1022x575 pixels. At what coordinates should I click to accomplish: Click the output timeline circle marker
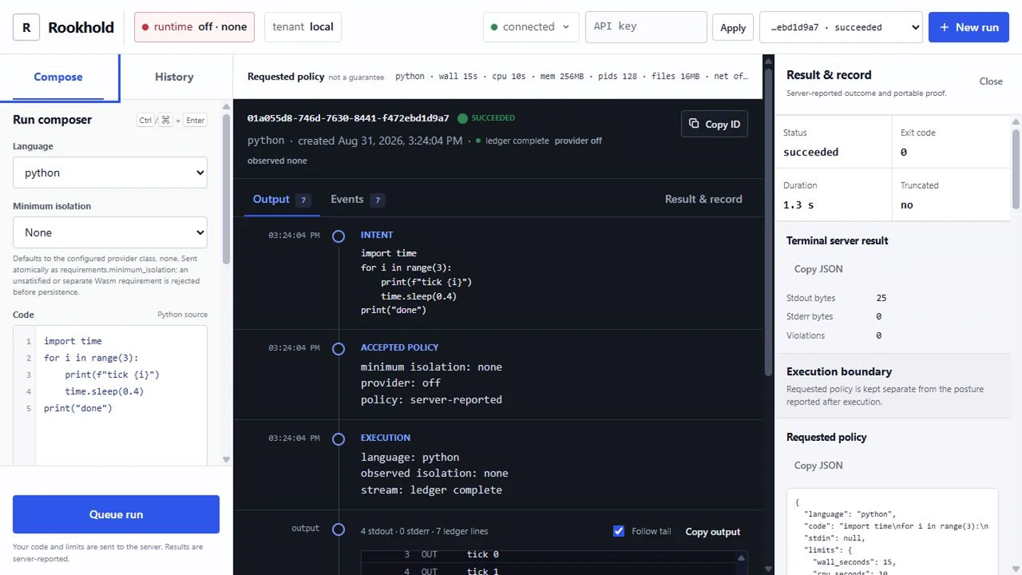click(339, 529)
